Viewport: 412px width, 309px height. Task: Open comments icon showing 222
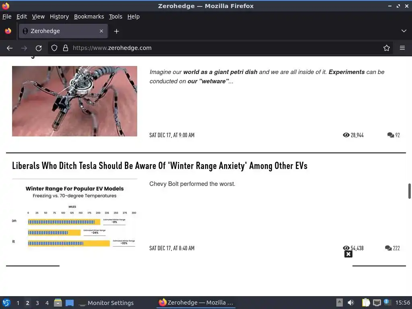pyautogui.click(x=388, y=248)
